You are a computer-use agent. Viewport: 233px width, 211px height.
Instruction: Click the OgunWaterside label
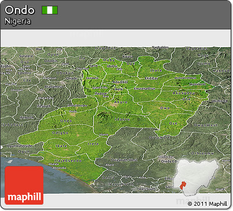pyautogui.click(x=19, y=146)
